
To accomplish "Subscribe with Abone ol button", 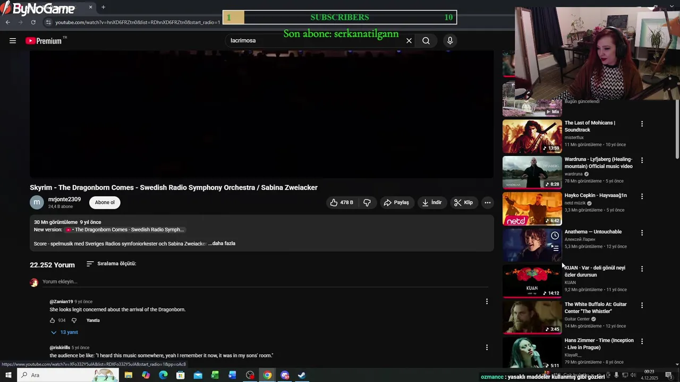I will [x=105, y=203].
